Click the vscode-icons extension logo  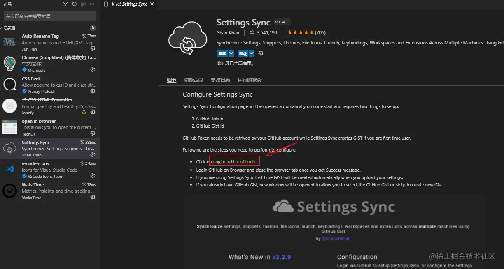9,170
